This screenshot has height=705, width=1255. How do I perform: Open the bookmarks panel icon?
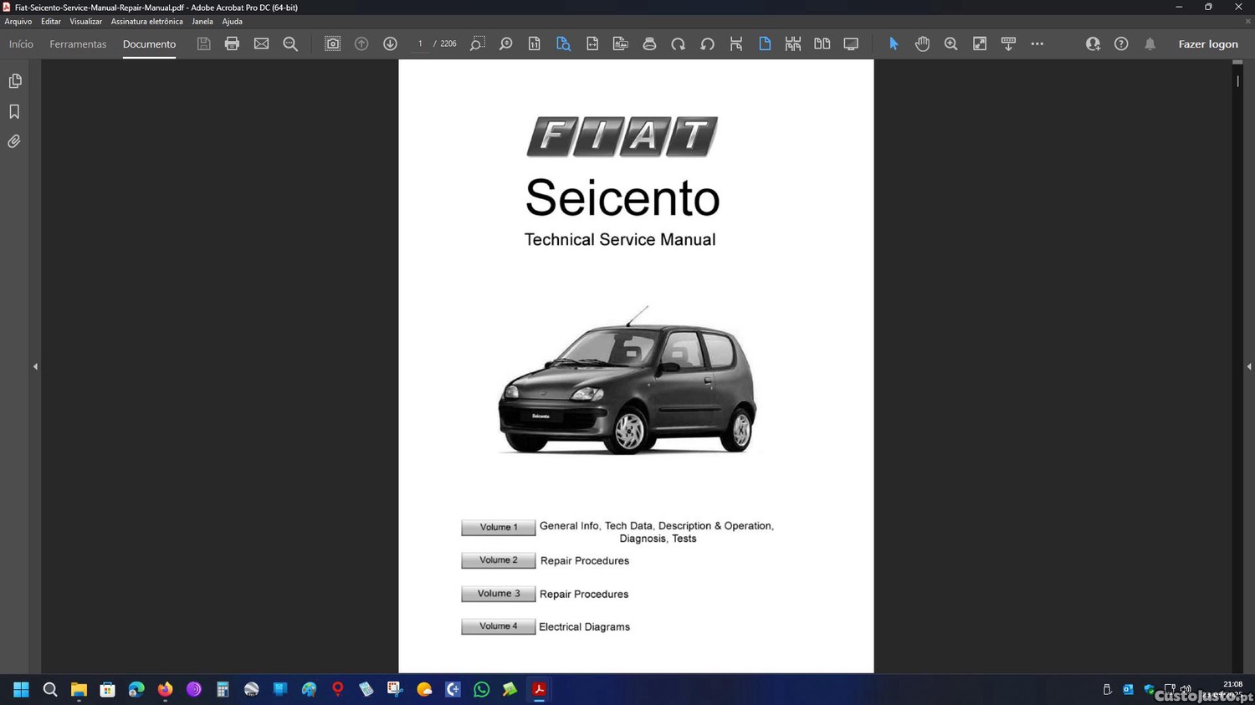(14, 111)
